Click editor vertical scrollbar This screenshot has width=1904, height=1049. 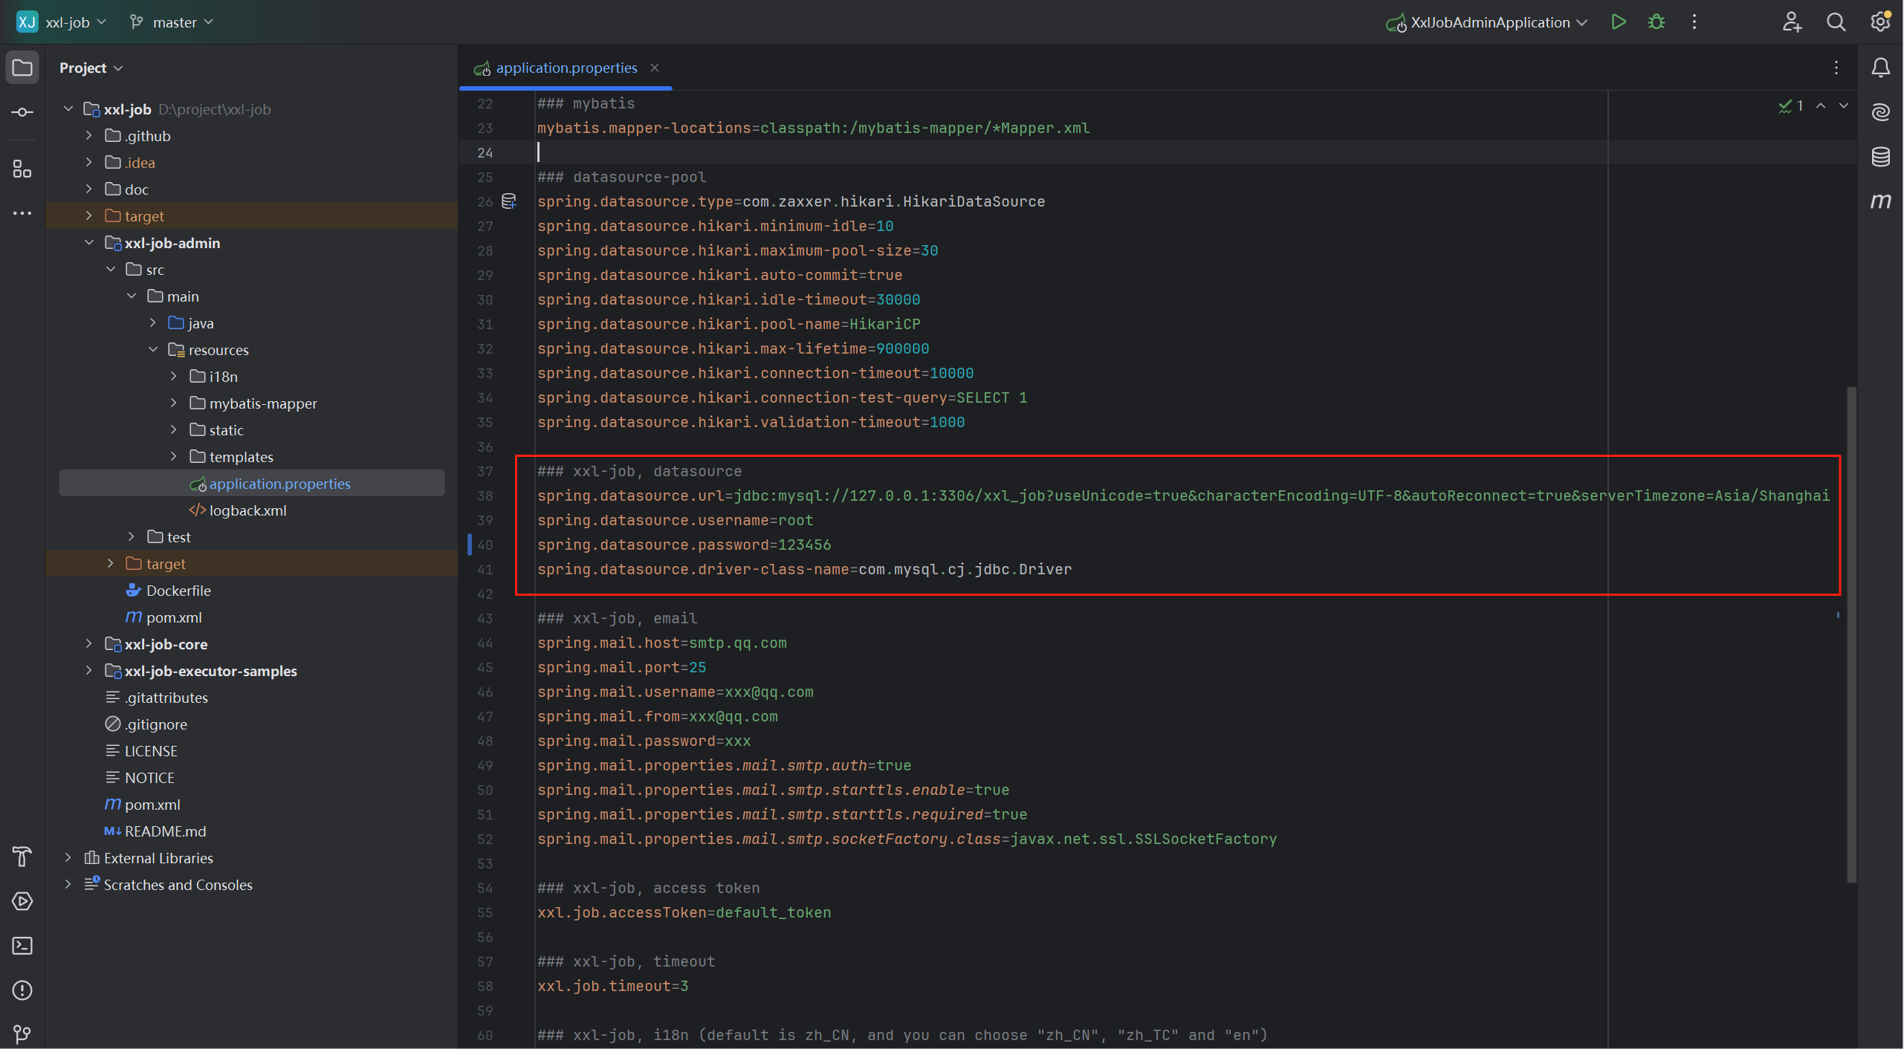pyautogui.click(x=1851, y=634)
